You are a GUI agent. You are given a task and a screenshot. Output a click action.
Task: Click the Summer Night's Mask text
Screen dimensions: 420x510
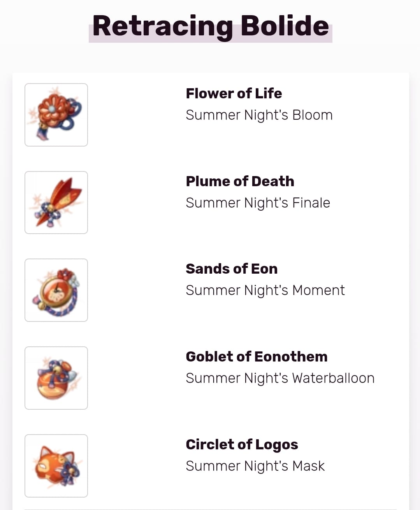pyautogui.click(x=255, y=466)
